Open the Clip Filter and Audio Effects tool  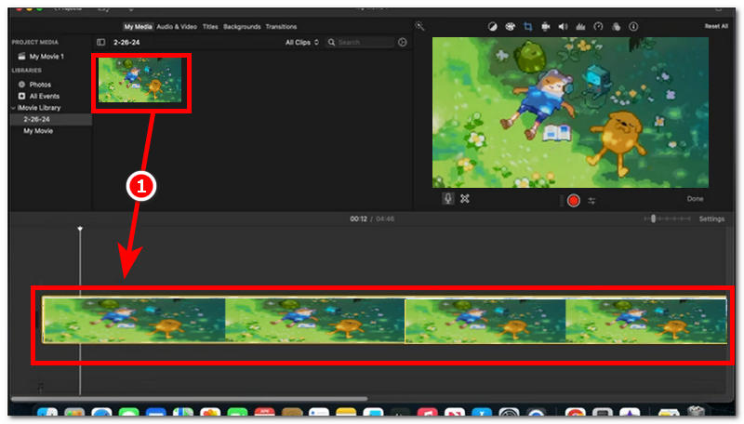tap(616, 27)
